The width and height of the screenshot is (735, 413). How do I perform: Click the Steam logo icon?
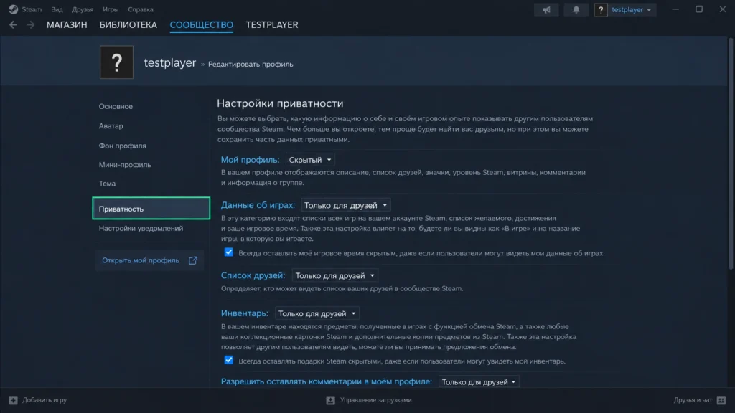point(13,9)
